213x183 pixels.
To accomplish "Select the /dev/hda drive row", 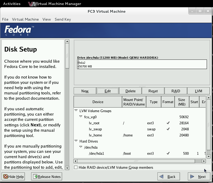I will [x=140, y=147].
